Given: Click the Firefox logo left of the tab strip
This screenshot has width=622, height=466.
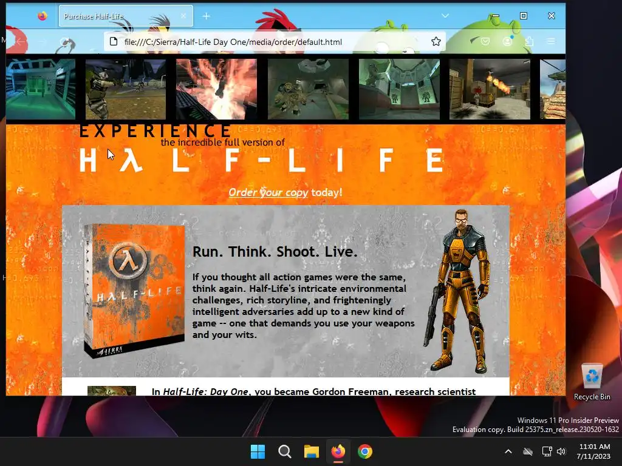Looking at the screenshot, I should coord(43,16).
